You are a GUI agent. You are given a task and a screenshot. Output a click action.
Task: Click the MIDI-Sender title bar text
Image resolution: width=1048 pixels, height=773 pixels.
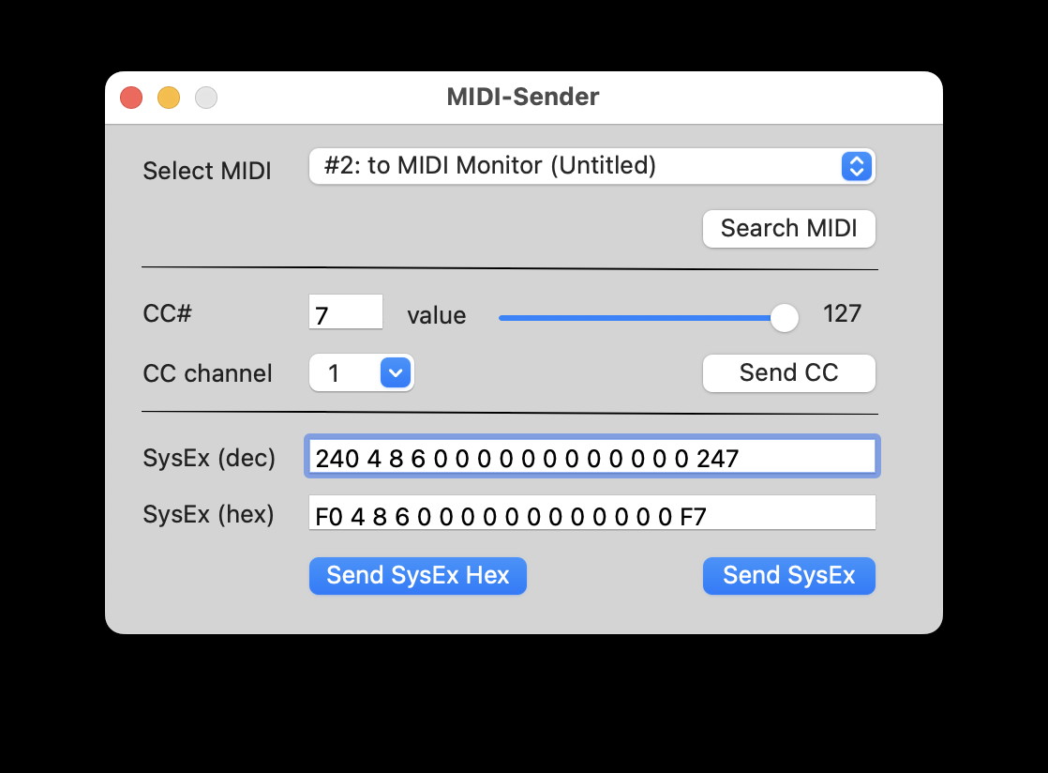click(523, 97)
